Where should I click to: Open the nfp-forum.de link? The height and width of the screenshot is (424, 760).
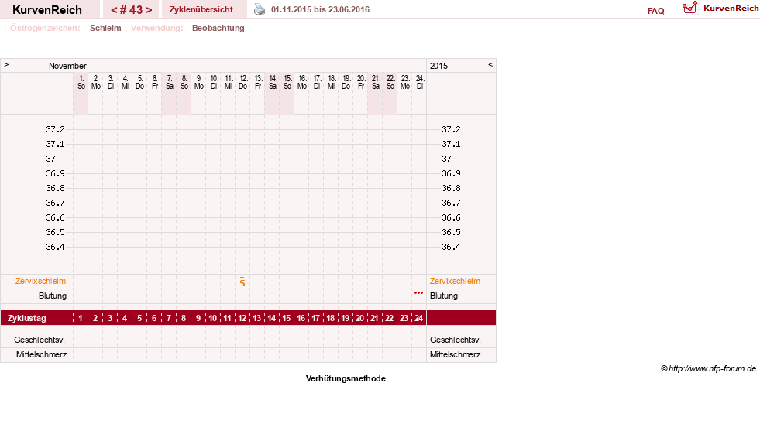point(712,368)
